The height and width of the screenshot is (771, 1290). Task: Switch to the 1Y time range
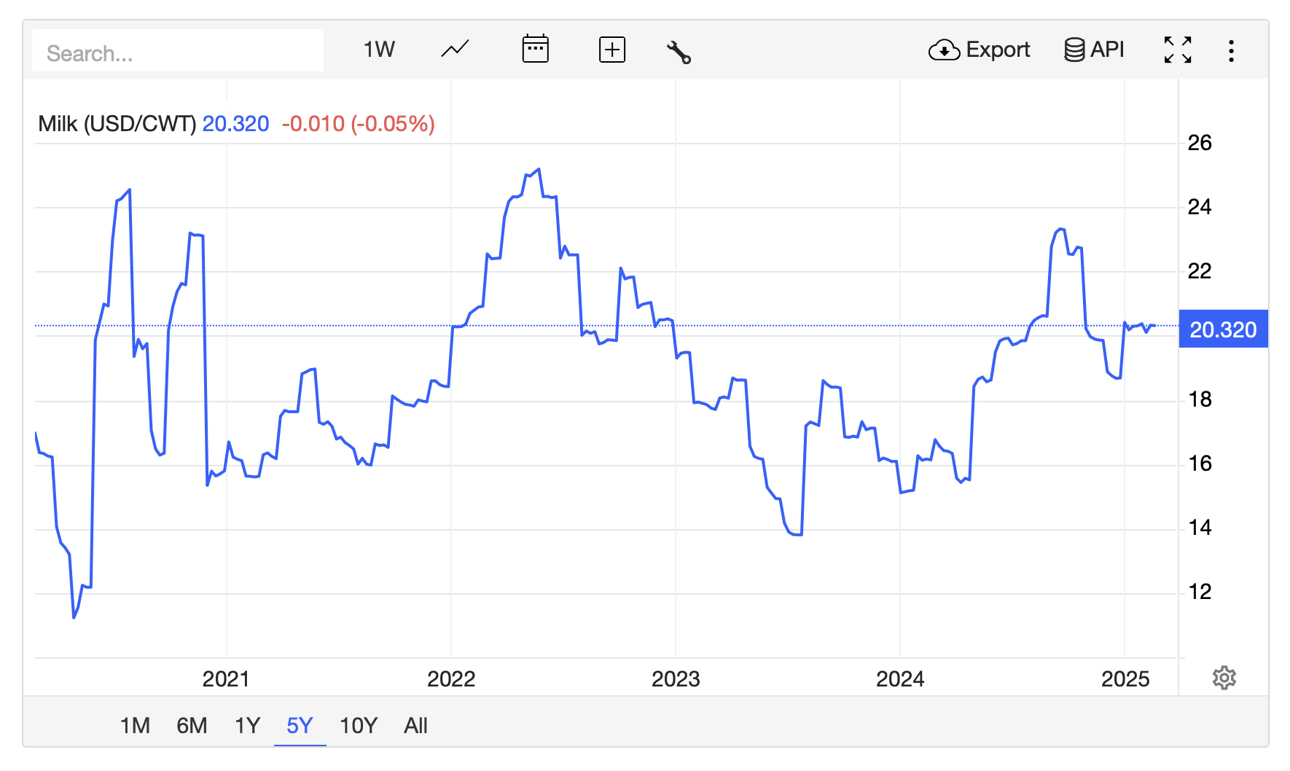tap(247, 726)
